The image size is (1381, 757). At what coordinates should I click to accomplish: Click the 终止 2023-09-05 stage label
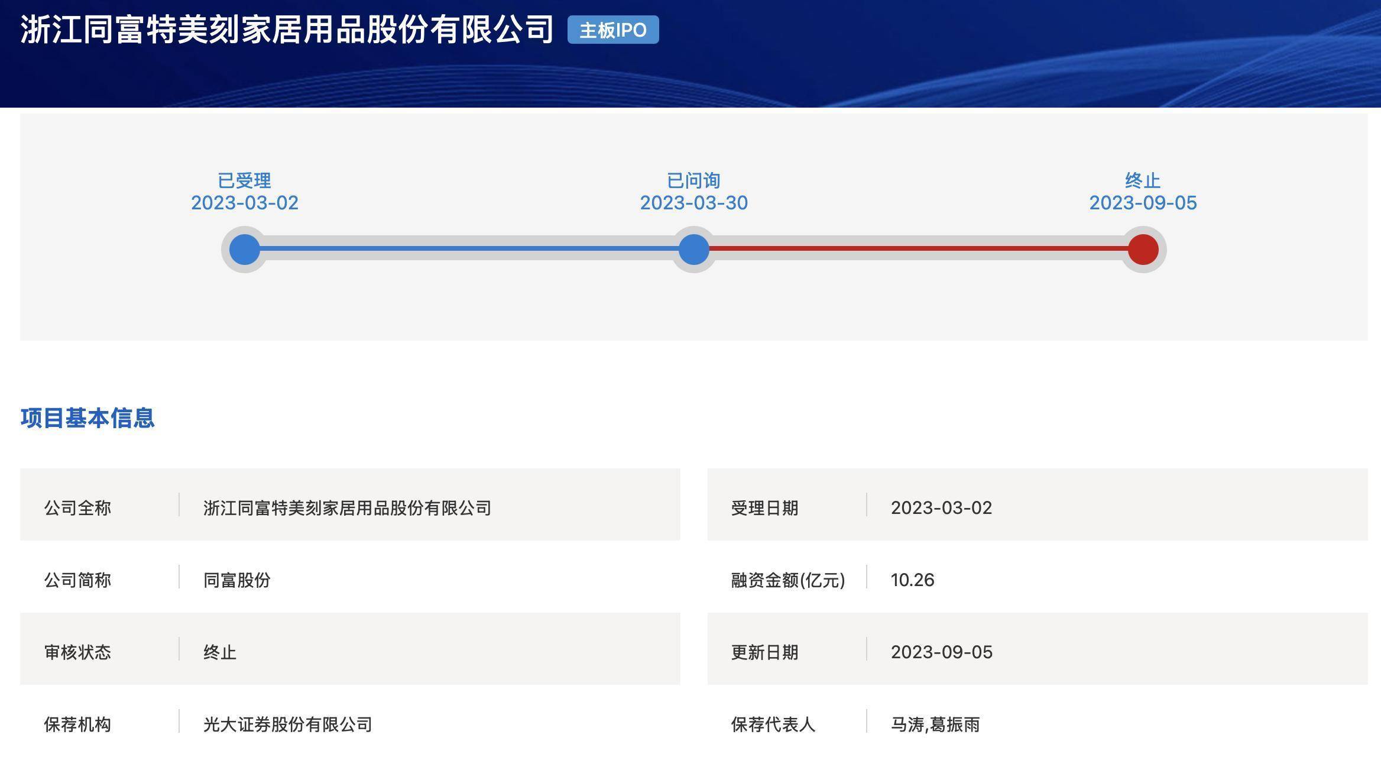tap(1143, 192)
